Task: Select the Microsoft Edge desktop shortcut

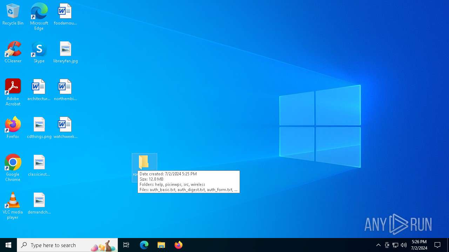Action: click(39, 16)
